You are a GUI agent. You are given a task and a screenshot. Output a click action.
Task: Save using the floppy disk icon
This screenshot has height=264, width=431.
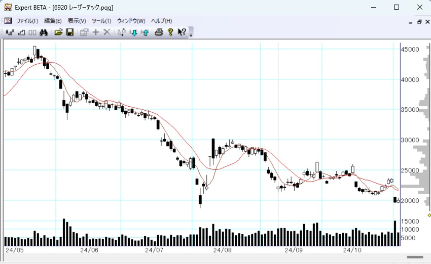click(x=69, y=32)
